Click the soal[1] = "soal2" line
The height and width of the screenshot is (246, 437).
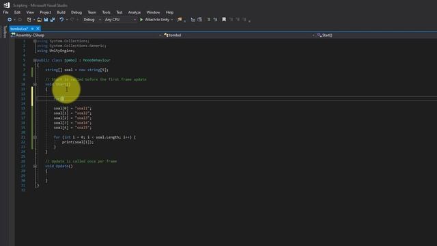coord(73,113)
